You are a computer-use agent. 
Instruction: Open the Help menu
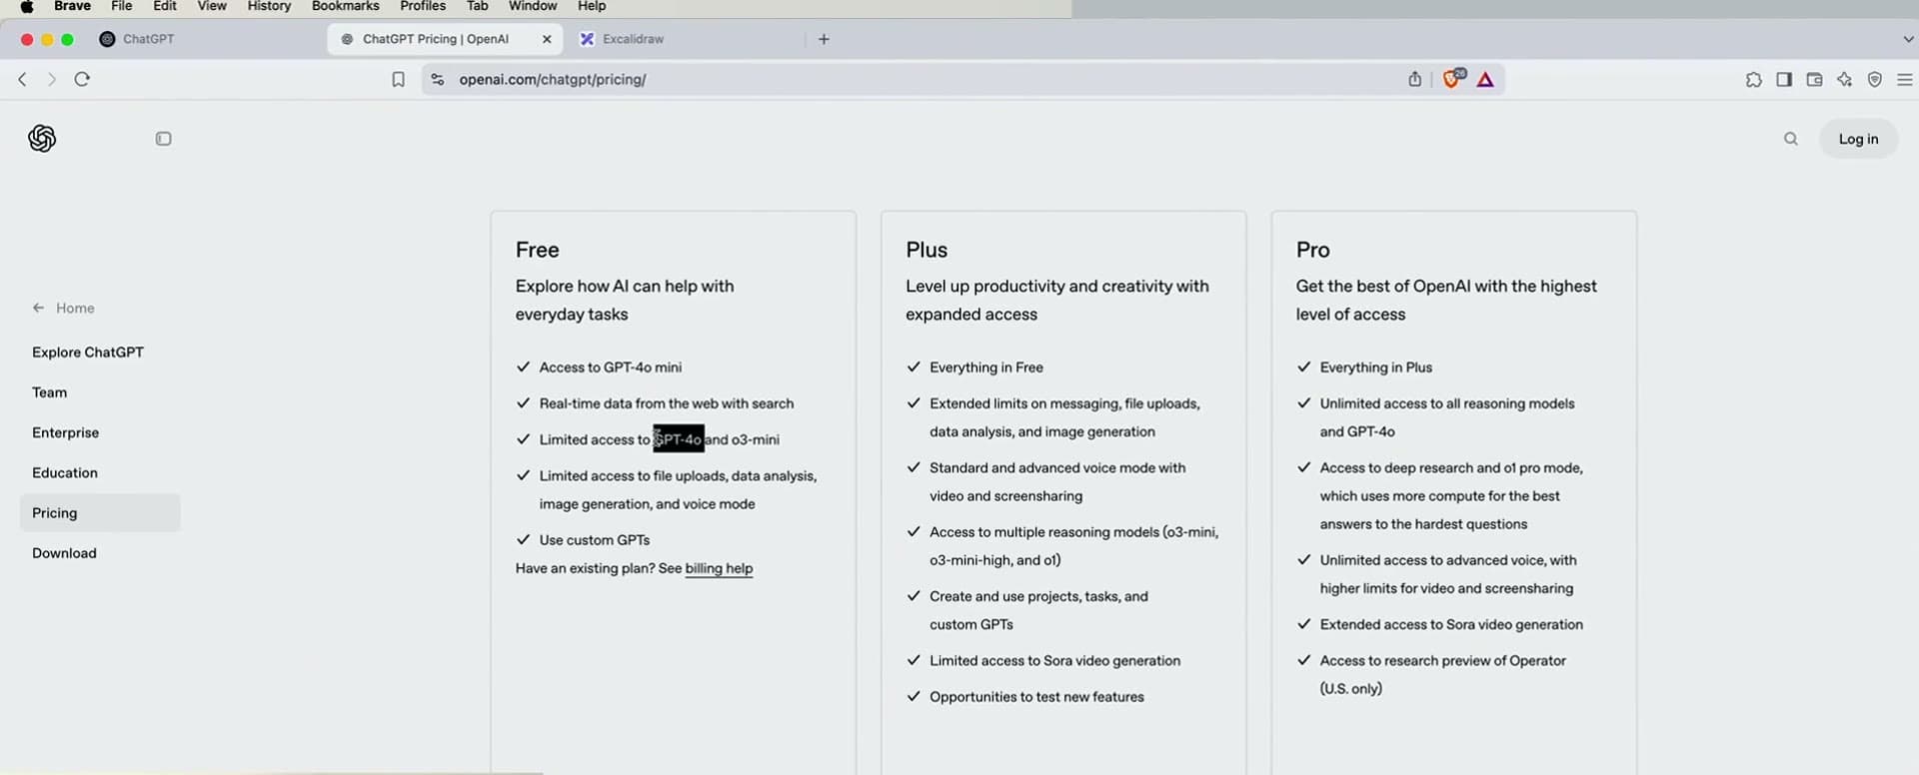pyautogui.click(x=592, y=6)
